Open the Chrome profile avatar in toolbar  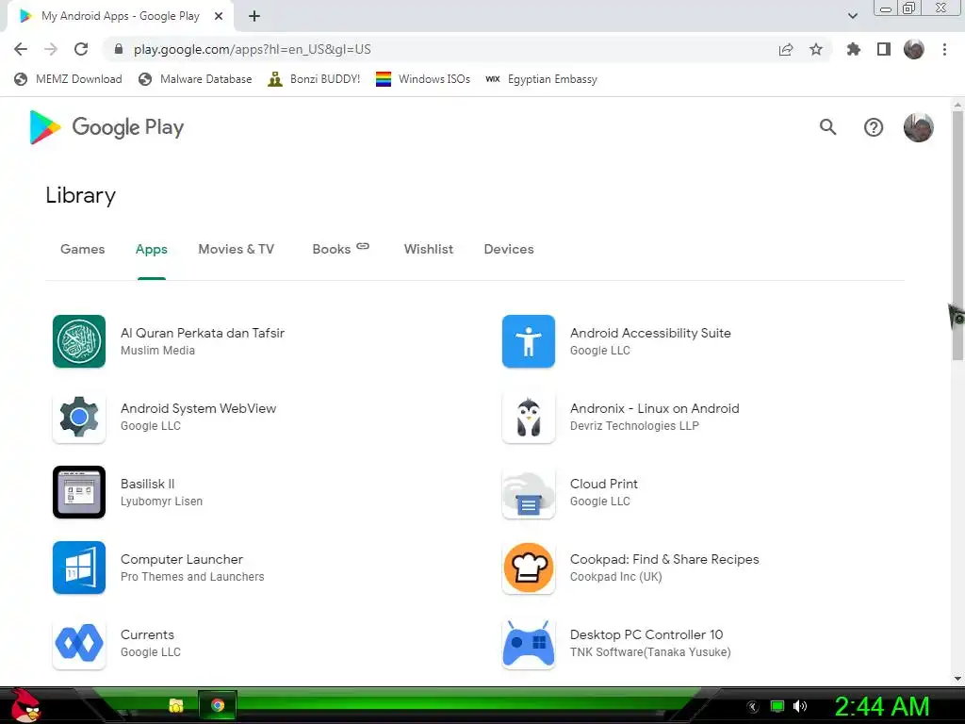[914, 49]
